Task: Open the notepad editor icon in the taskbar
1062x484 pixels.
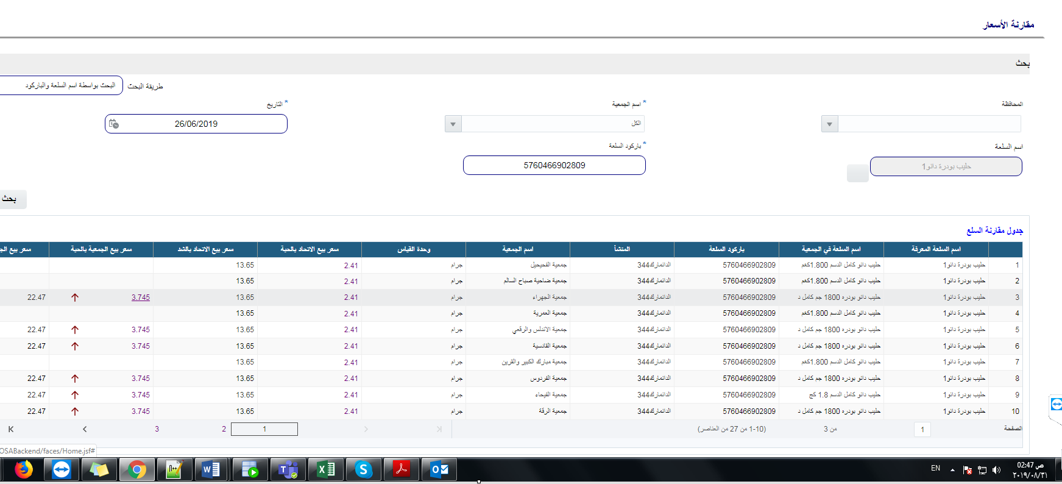Action: [175, 469]
